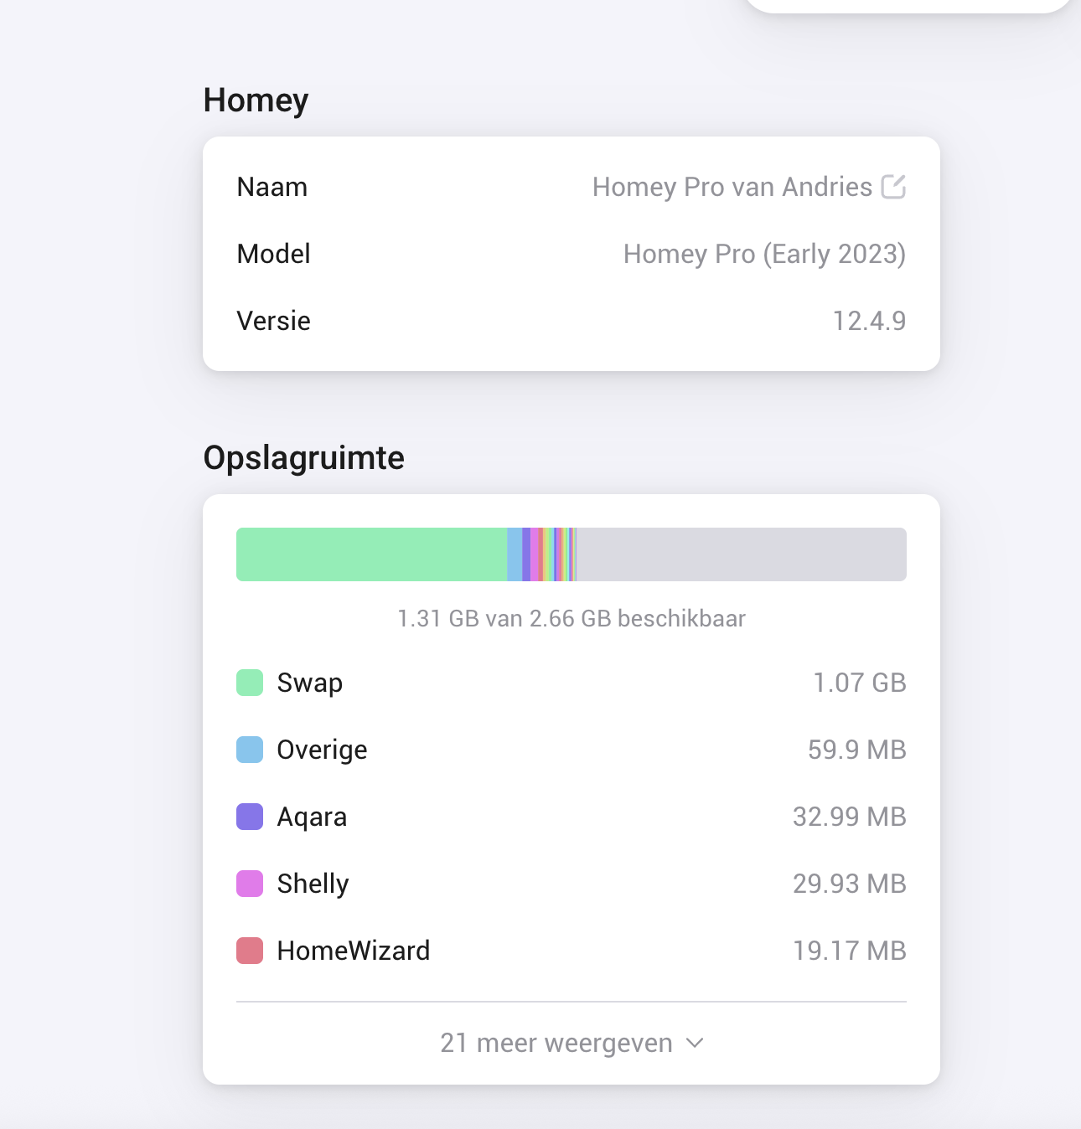Click the Homey Pro (Early 2023) model value
This screenshot has height=1129, width=1081.
point(764,254)
